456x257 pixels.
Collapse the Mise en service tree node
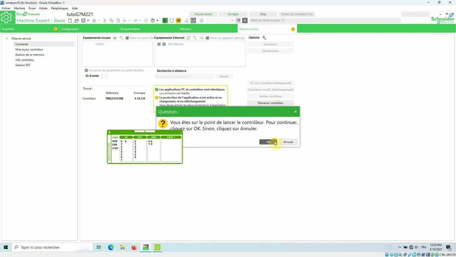pyautogui.click(x=7, y=39)
